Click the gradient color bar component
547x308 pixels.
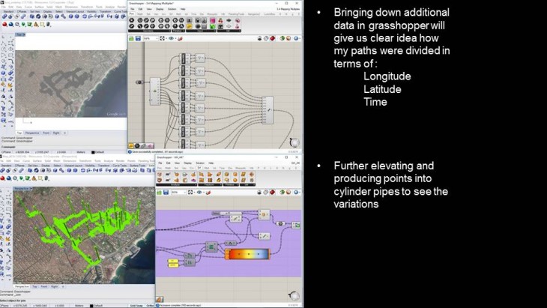pyautogui.click(x=247, y=254)
